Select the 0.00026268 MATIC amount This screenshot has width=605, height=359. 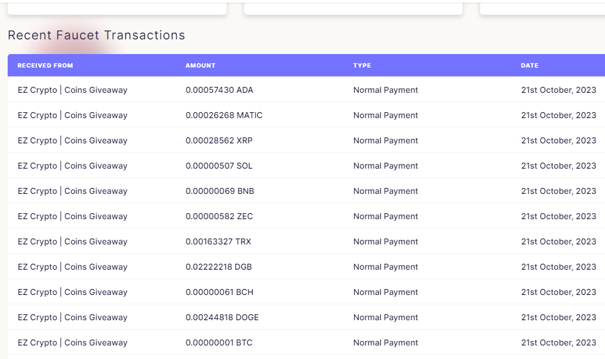224,115
